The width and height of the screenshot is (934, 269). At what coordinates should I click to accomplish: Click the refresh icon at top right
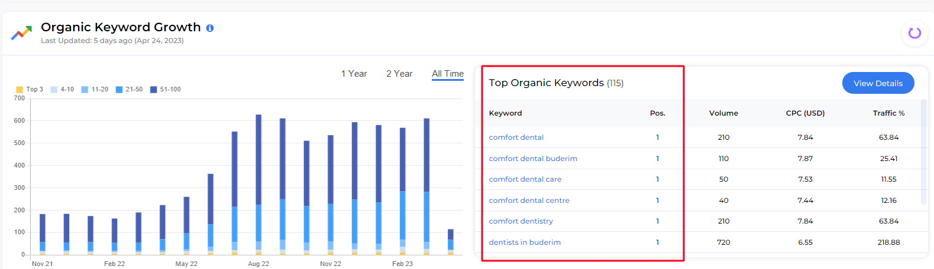(914, 33)
